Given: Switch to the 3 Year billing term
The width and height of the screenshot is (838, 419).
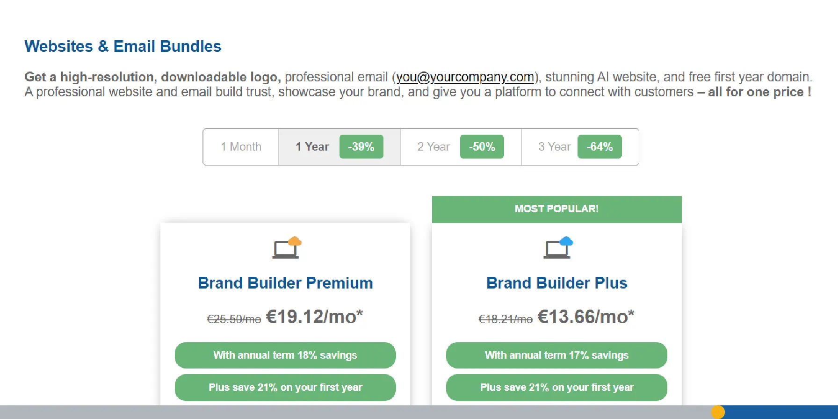Looking at the screenshot, I should tap(554, 147).
